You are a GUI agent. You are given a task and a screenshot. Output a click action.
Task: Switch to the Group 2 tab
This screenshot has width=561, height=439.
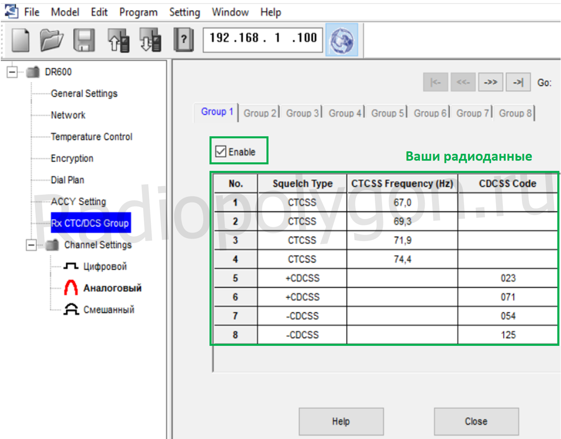pyautogui.click(x=260, y=113)
